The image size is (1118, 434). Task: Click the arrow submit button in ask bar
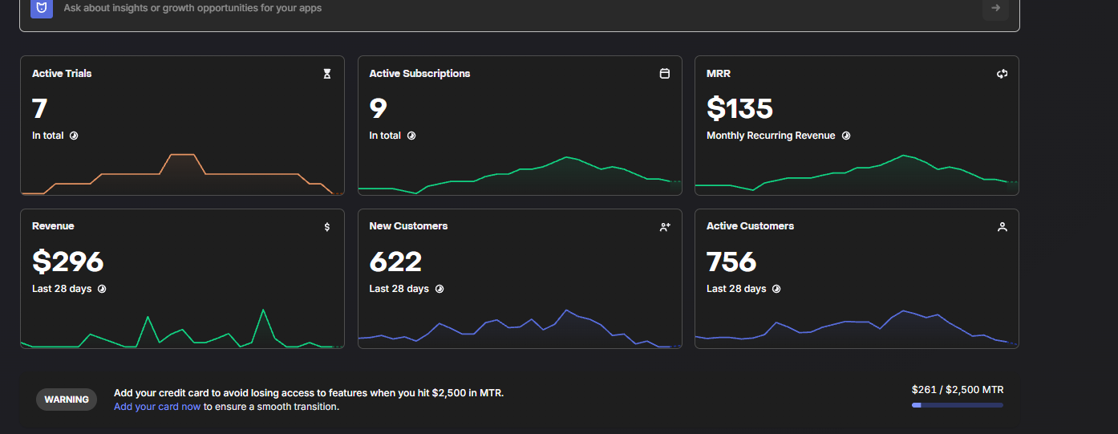point(995,8)
